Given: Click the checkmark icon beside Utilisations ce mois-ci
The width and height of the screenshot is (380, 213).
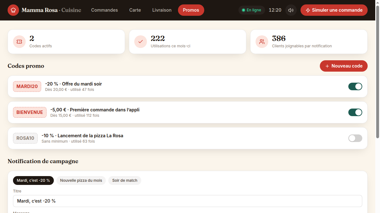Looking at the screenshot, I should click(x=141, y=42).
